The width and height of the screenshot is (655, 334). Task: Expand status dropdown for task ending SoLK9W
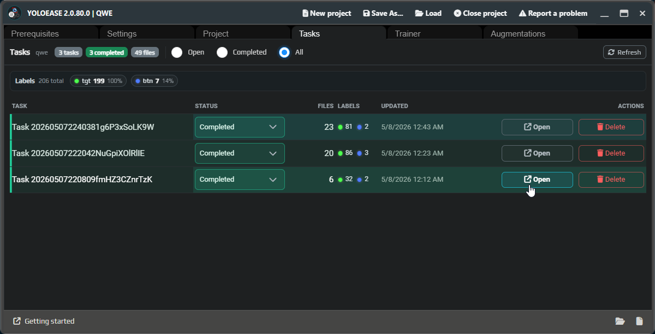240,127
